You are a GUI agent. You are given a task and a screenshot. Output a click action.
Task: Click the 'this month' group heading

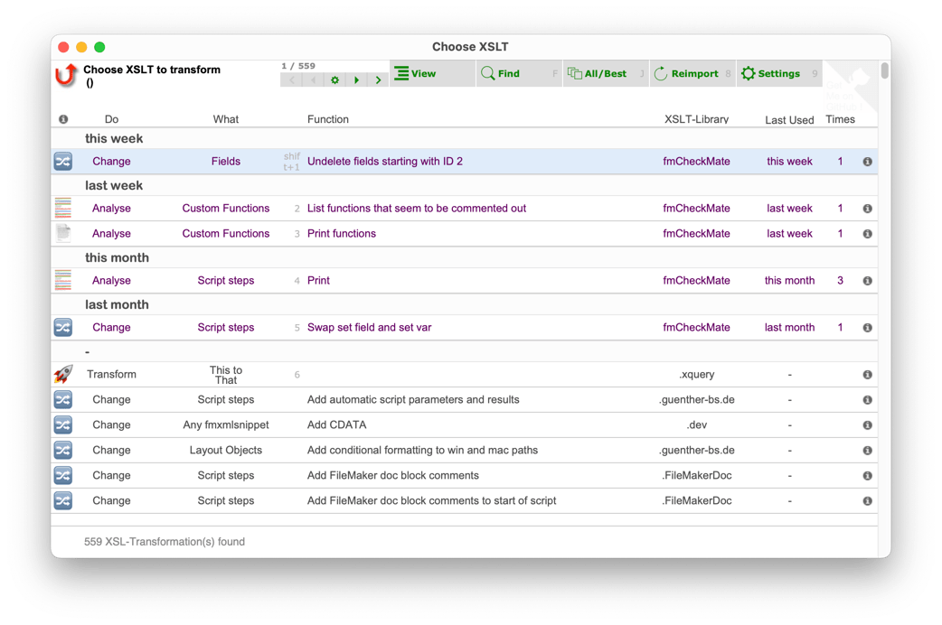point(117,257)
